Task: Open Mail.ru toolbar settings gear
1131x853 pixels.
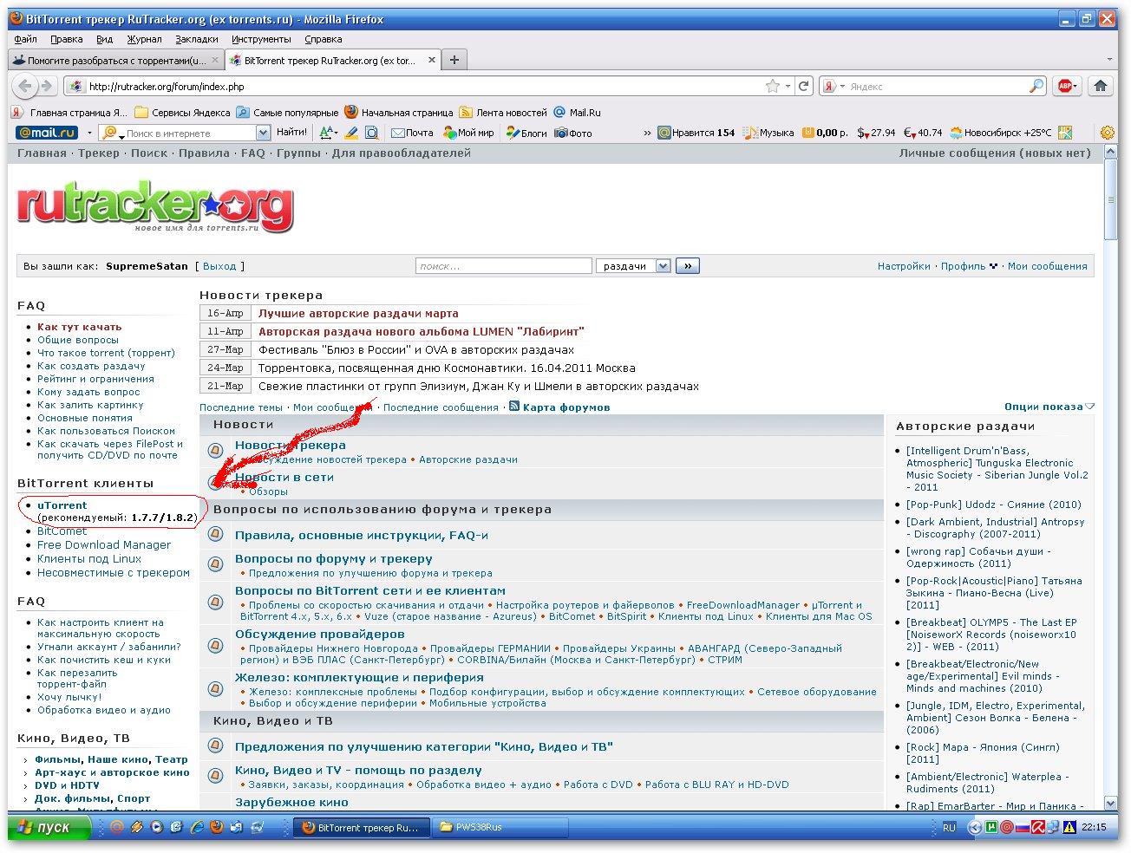Action: coord(1108,133)
